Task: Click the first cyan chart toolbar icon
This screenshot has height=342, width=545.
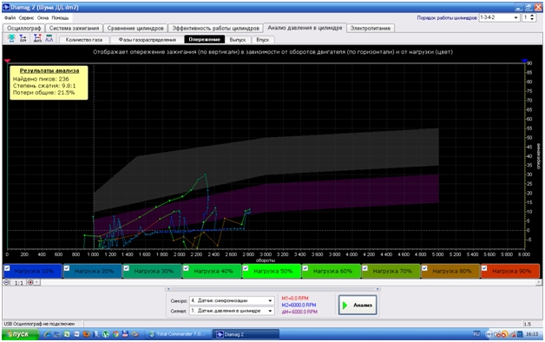Action: tap(11, 38)
